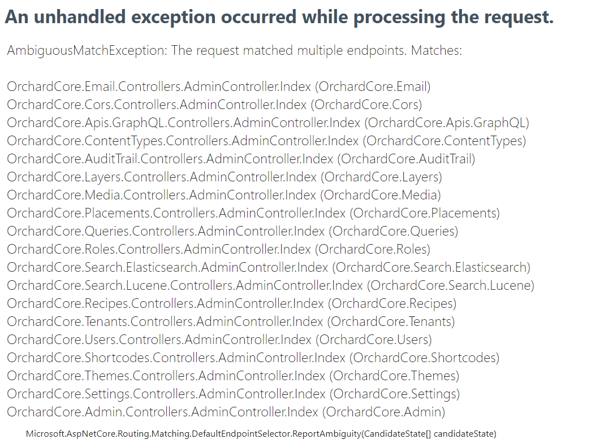Viewport: 604px width, 448px height.
Task: Click the AmbiguousMatchException message line
Action: (235, 51)
